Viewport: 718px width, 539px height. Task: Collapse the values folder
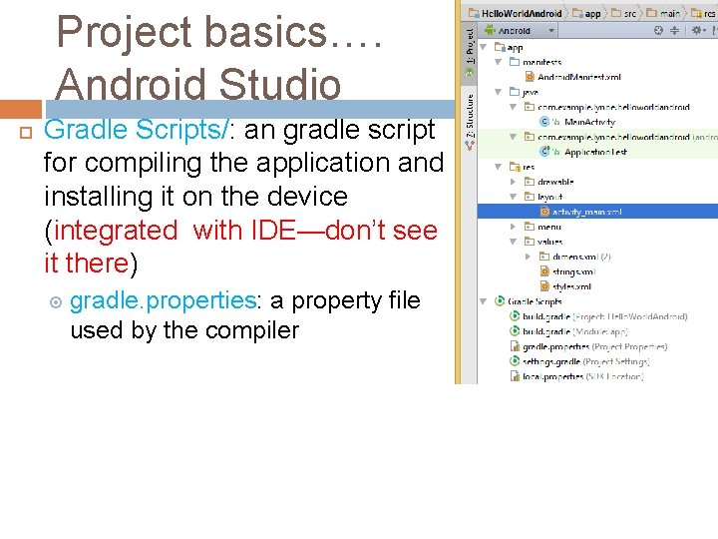tap(513, 242)
